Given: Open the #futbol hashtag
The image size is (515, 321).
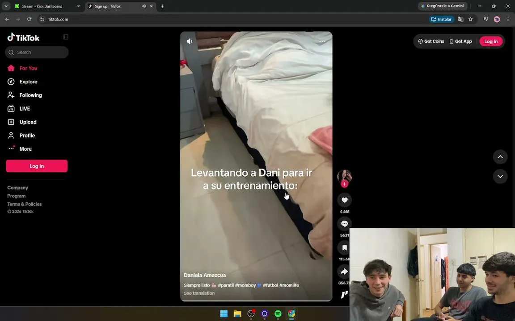Looking at the screenshot, I should click(x=270, y=285).
